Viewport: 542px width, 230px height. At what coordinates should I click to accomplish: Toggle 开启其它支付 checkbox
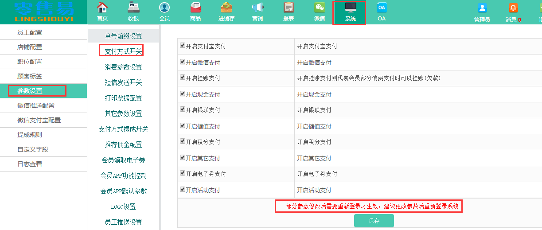pyautogui.click(x=182, y=157)
